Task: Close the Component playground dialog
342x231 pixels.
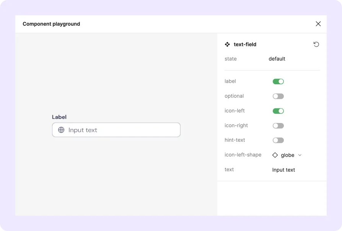Action: click(x=318, y=24)
